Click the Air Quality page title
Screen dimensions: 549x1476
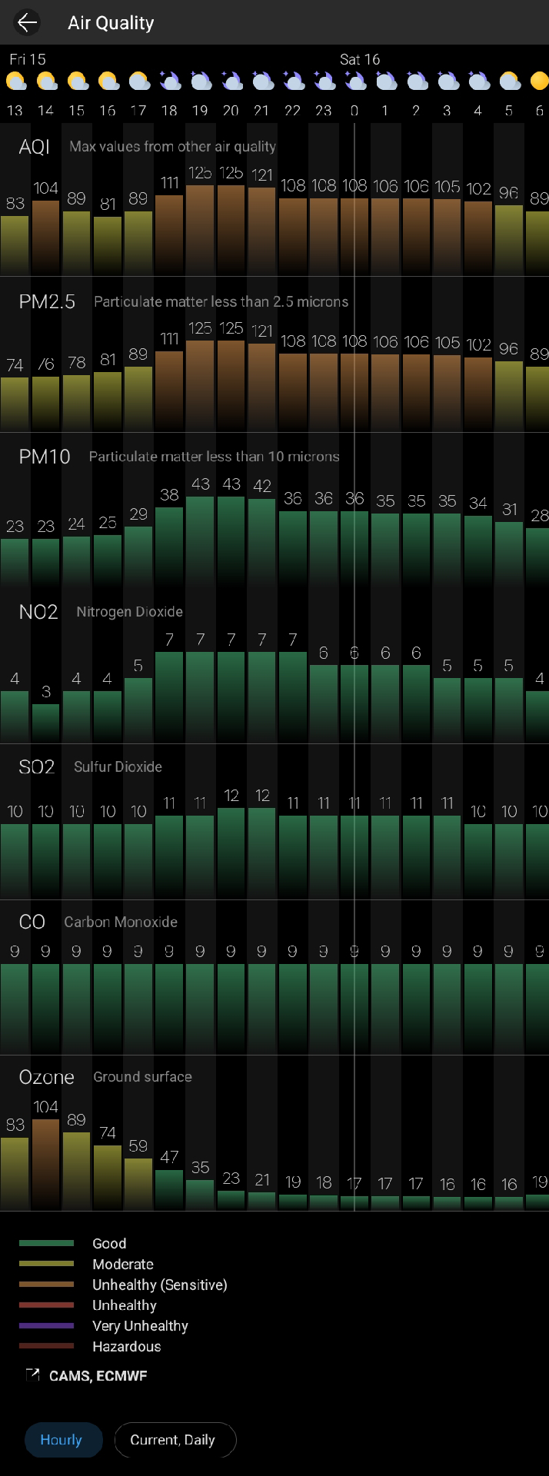click(x=111, y=23)
